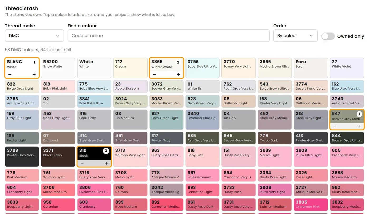Pick the 603 Cranberry swatch
This screenshot has height=214, width=369.
coord(94,205)
